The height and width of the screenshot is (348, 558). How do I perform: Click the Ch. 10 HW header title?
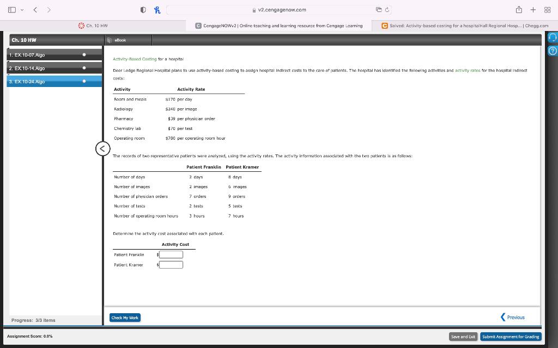click(24, 40)
